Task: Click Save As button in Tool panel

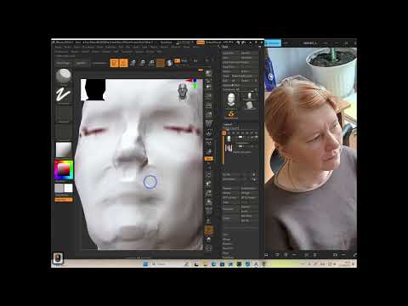Action: click(x=249, y=53)
